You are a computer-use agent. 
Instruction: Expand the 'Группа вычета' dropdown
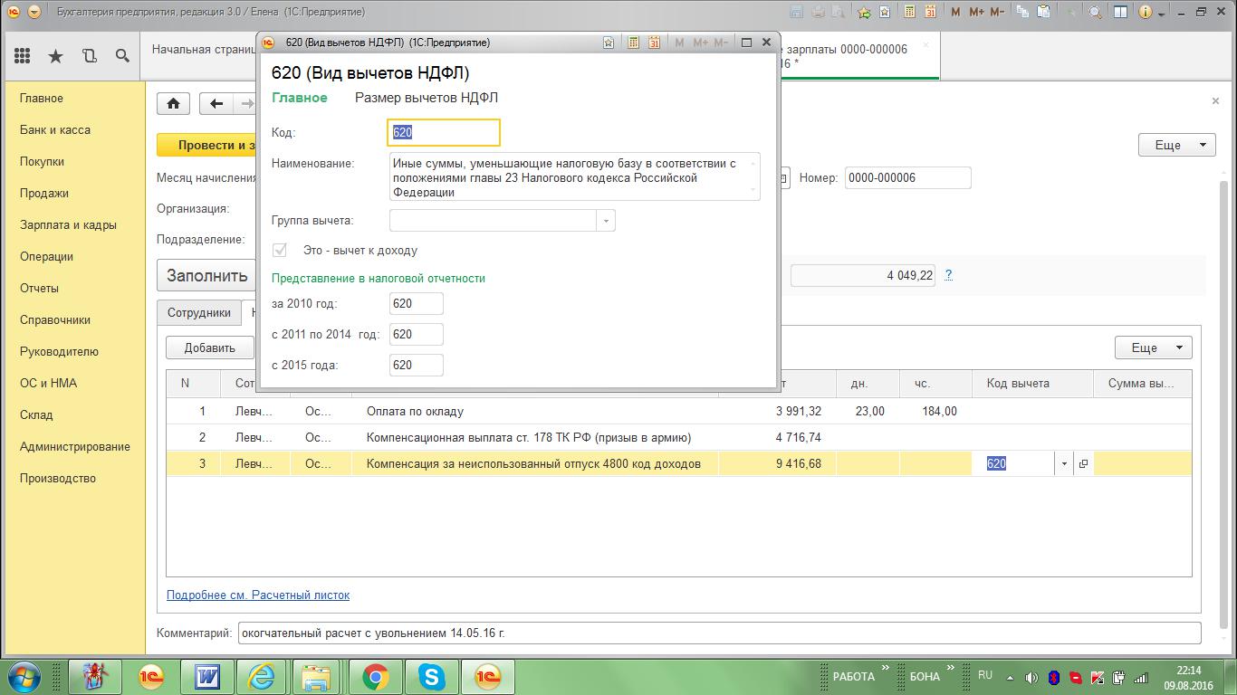pyautogui.click(x=606, y=220)
